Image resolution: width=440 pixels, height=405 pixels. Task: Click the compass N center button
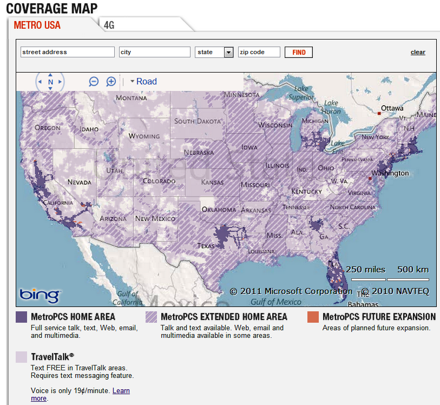point(50,82)
